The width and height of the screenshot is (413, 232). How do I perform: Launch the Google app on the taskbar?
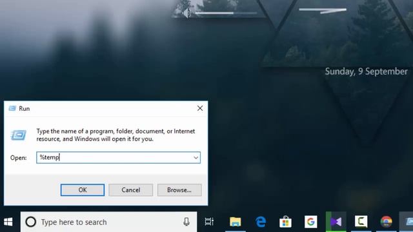click(310, 222)
